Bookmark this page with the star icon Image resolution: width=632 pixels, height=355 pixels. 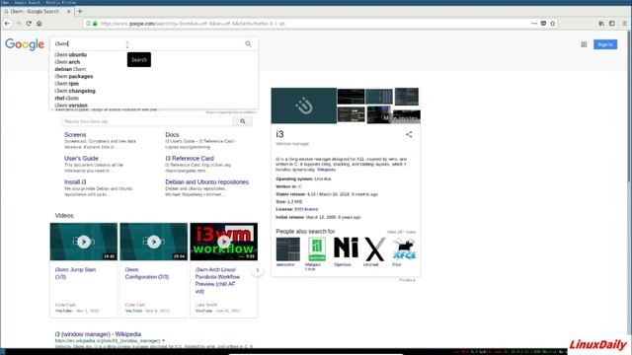pos(553,24)
